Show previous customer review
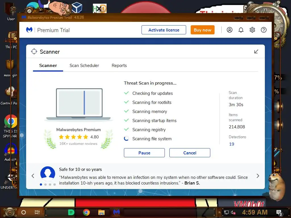The height and width of the screenshot is (218, 291). click(x=33, y=176)
